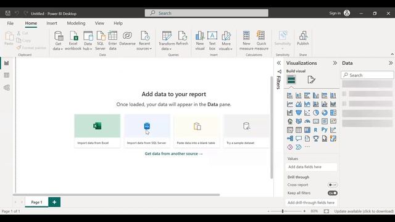Select the Power Automate arrows visual
395x222 pixels.
click(299, 147)
